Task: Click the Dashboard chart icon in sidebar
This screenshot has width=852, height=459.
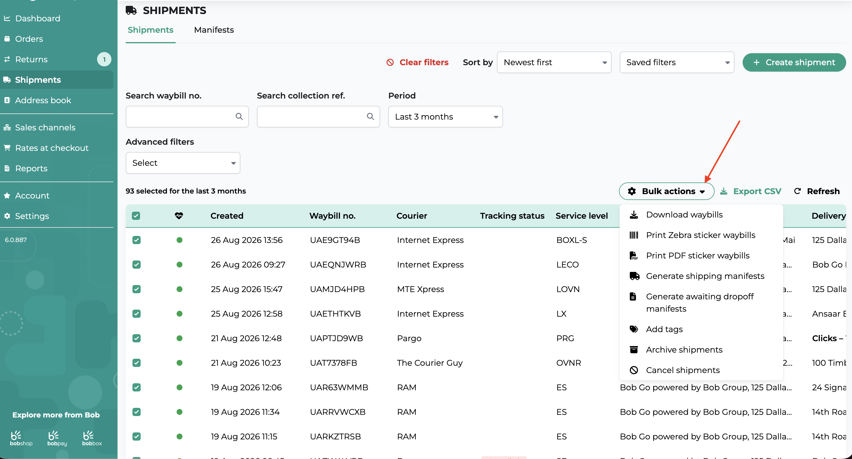Action: (7, 18)
